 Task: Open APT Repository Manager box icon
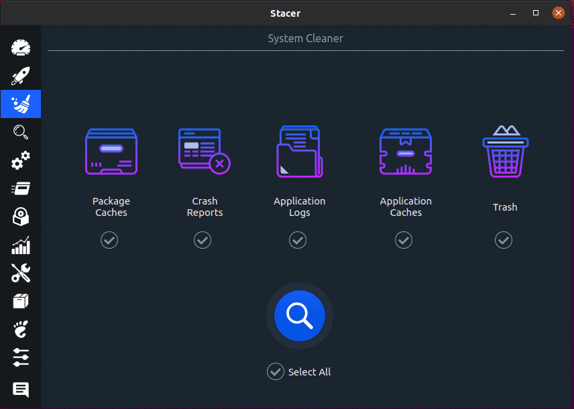(21, 301)
